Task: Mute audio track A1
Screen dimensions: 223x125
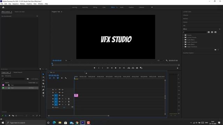Action: point(62,99)
